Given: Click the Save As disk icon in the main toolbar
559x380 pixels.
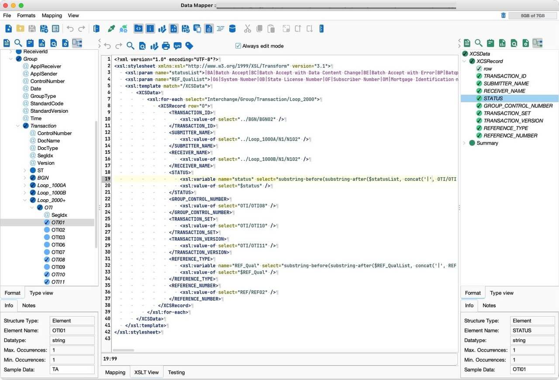Looking at the screenshot, I should pyautogui.click(x=44, y=29).
